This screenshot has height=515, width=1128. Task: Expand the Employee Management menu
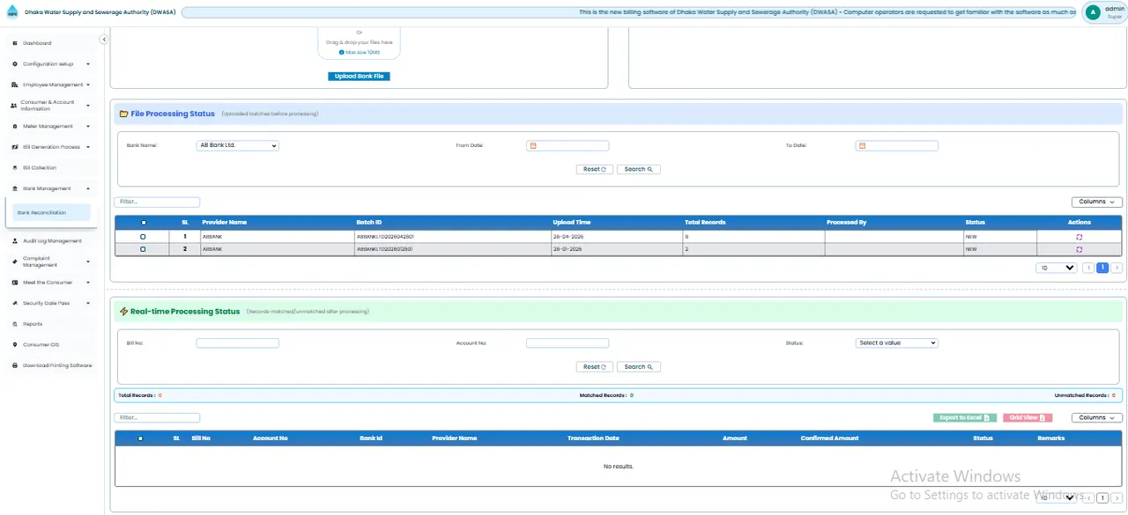pos(51,85)
